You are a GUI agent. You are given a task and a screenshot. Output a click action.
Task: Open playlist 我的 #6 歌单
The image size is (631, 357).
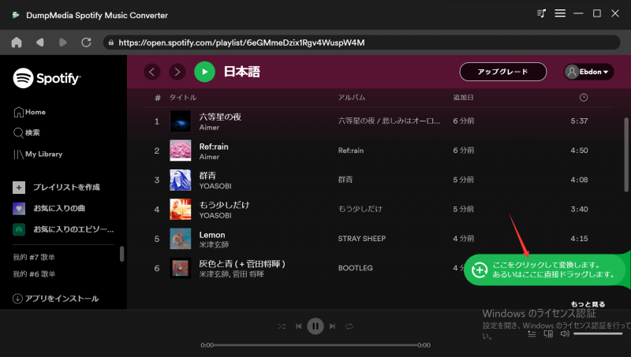34,274
